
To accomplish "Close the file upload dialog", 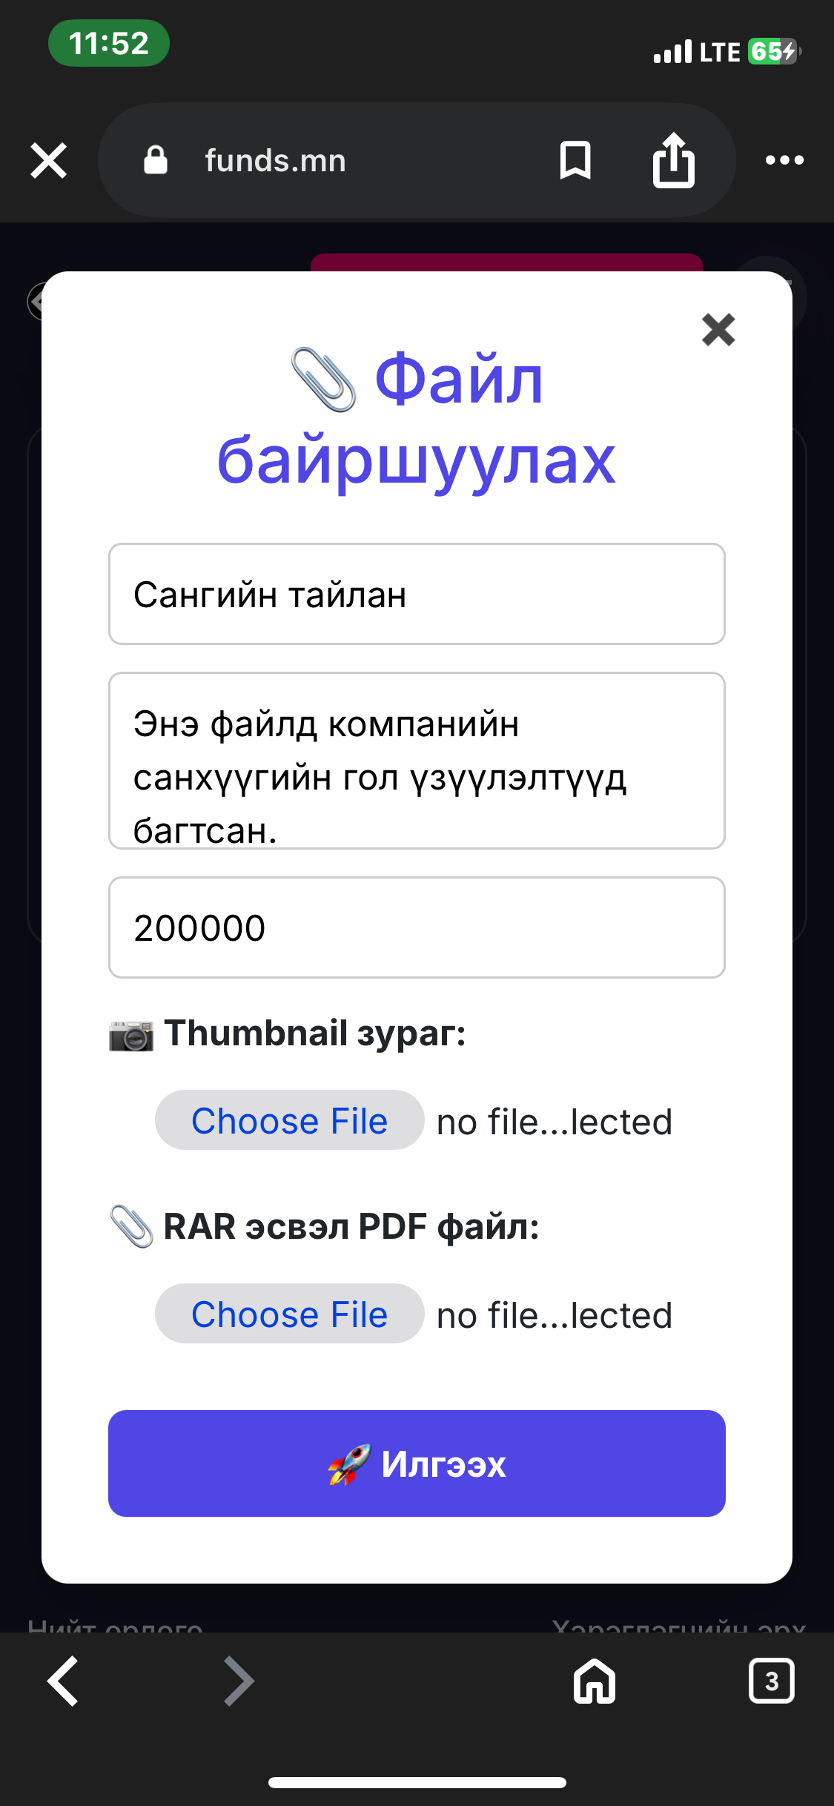I will (718, 330).
